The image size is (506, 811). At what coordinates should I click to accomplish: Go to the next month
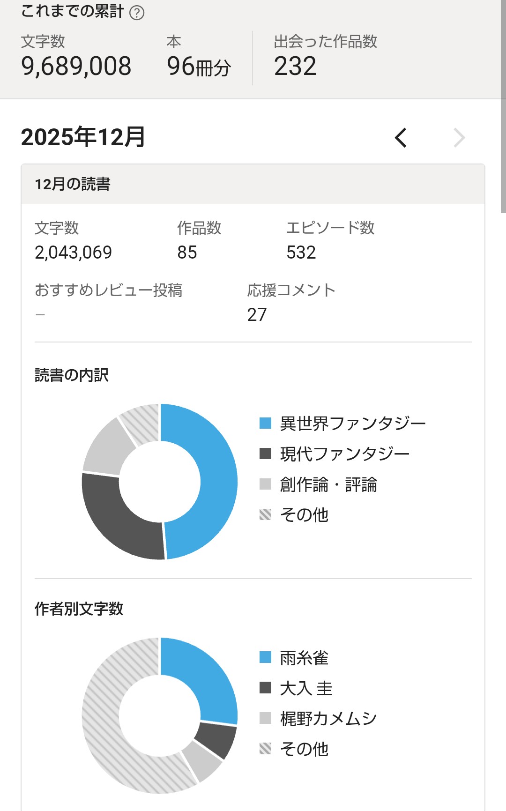[459, 138]
